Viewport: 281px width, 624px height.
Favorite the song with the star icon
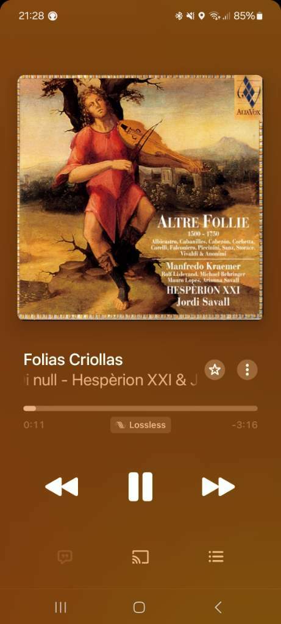[x=215, y=370]
